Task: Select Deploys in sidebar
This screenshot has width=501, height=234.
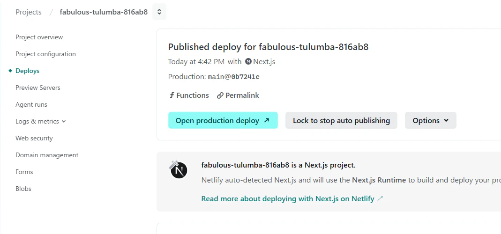Action: click(x=28, y=71)
